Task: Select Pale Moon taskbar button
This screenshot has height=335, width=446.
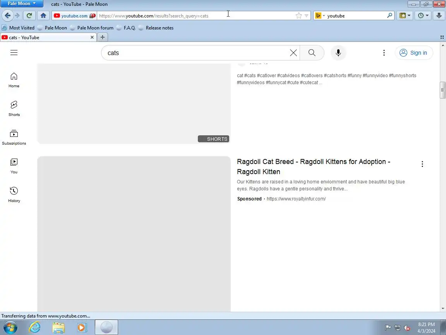Action: coord(106,327)
